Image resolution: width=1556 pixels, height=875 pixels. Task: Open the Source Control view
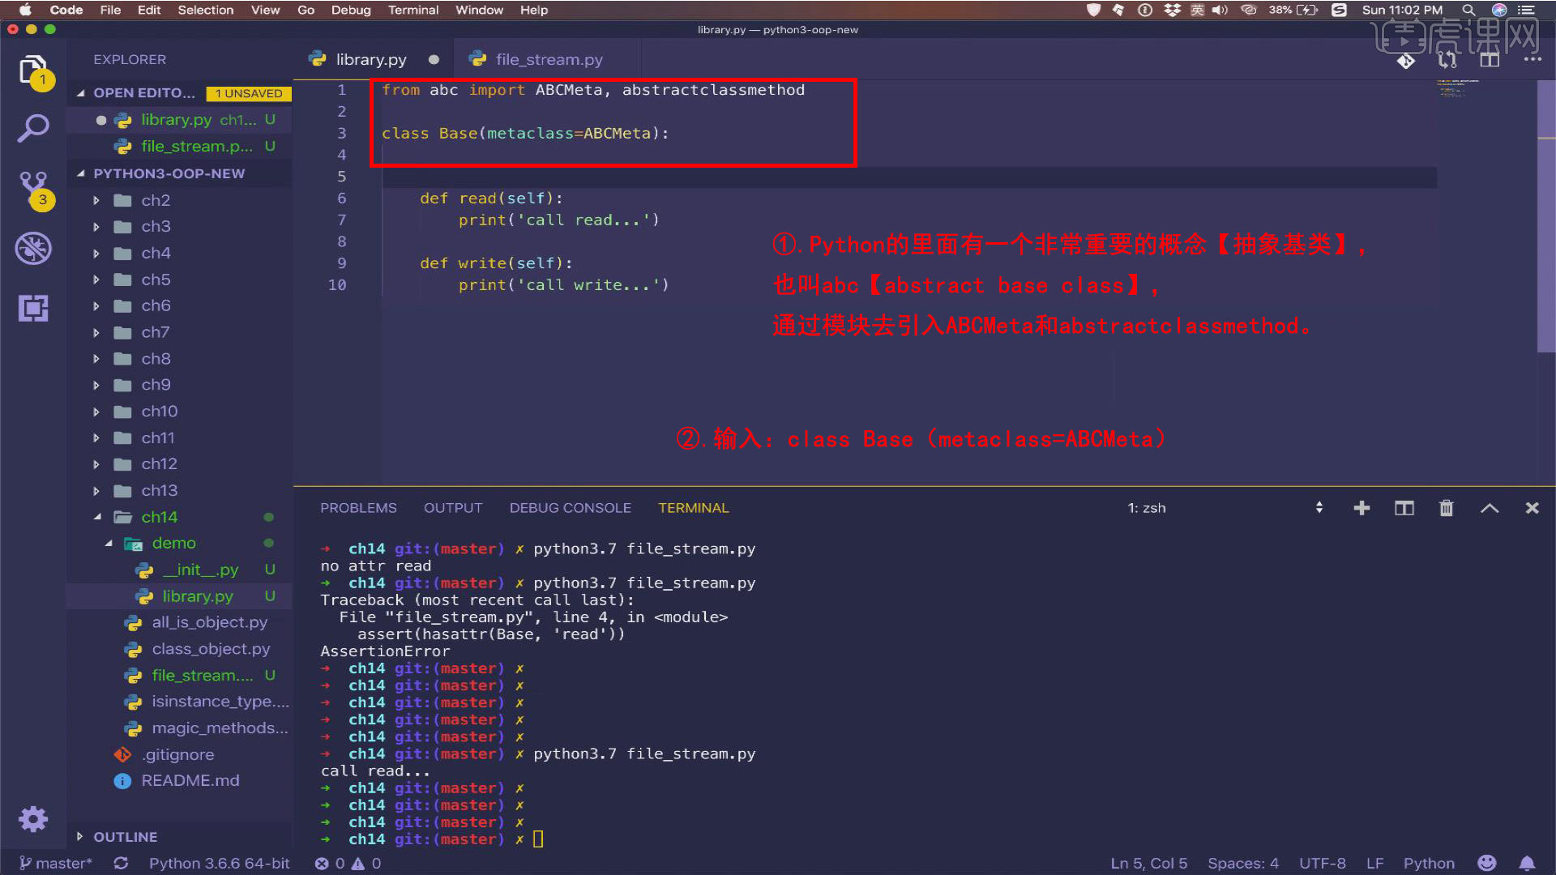click(33, 189)
